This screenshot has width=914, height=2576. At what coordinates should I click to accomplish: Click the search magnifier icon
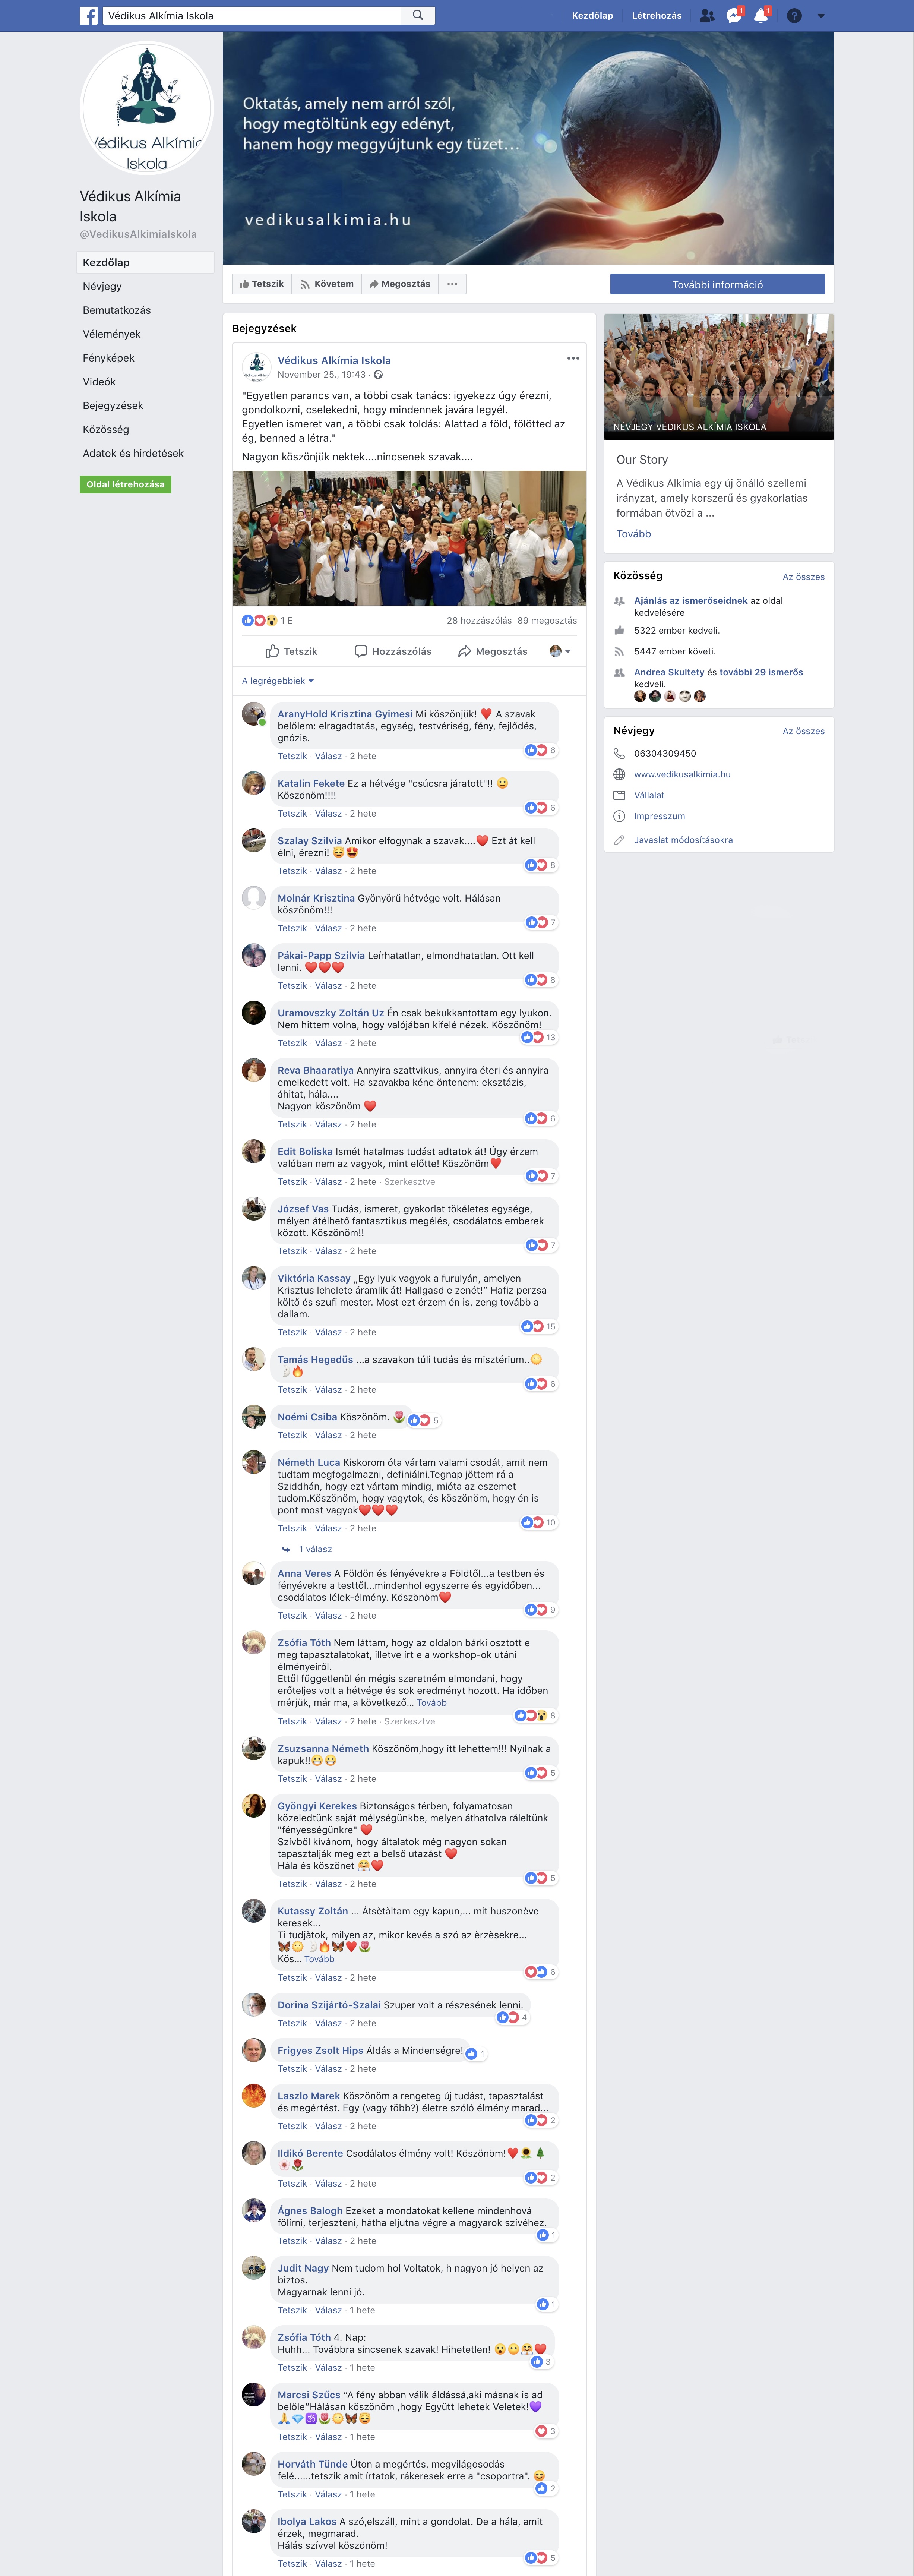(418, 15)
